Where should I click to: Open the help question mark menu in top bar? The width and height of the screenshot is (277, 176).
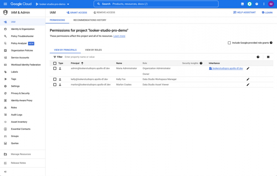coord(257,4)
